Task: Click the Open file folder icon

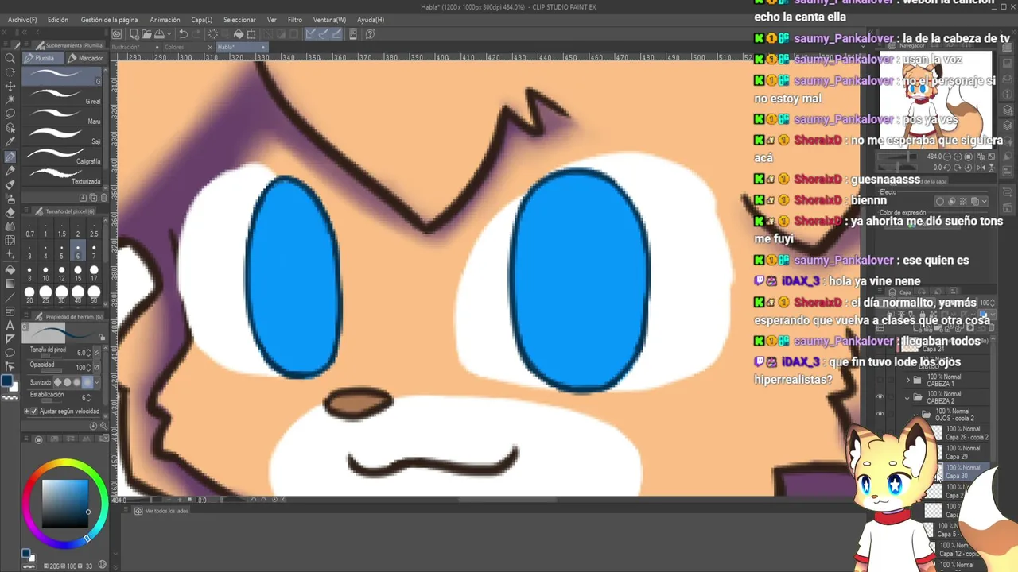Action: pyautogui.click(x=147, y=34)
